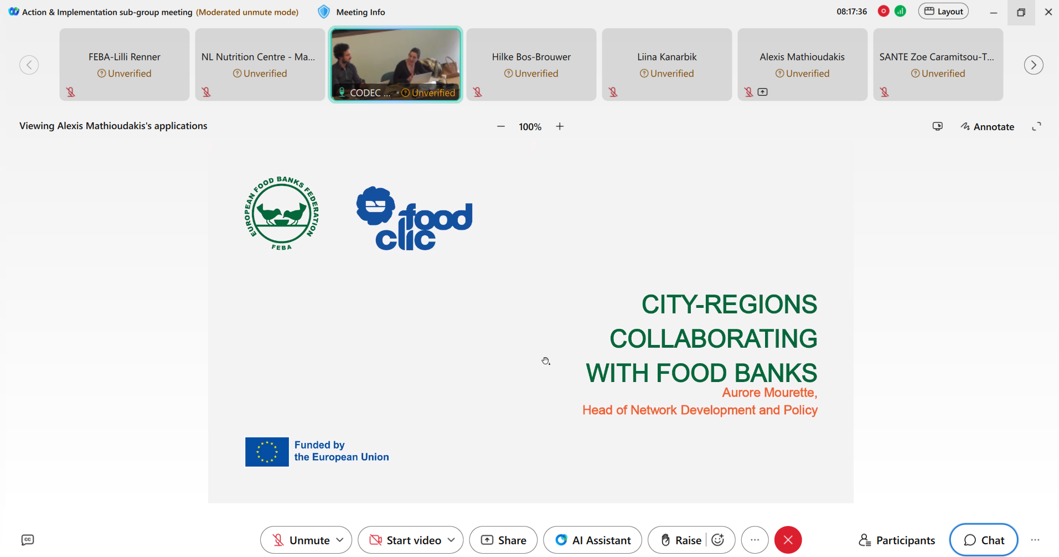The height and width of the screenshot is (557, 1059).
Task: Select FEBA-Lilli Renner participant tile
Action: pos(125,65)
